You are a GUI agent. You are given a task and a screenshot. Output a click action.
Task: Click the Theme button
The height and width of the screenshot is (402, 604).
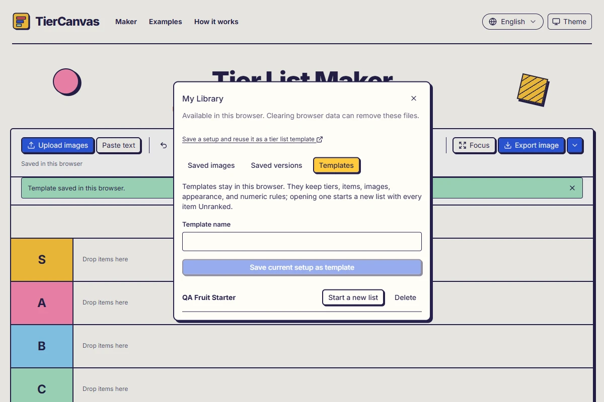pyautogui.click(x=569, y=22)
